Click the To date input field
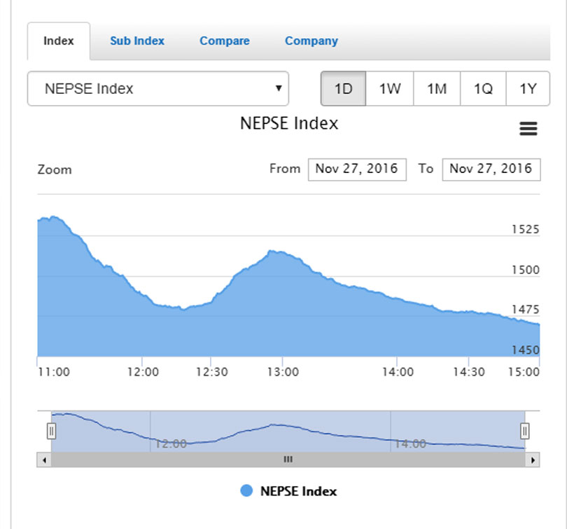Viewport: 567px width, 529px height. [491, 170]
